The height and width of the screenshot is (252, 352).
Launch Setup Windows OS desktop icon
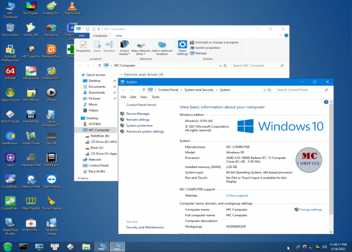click(52, 118)
